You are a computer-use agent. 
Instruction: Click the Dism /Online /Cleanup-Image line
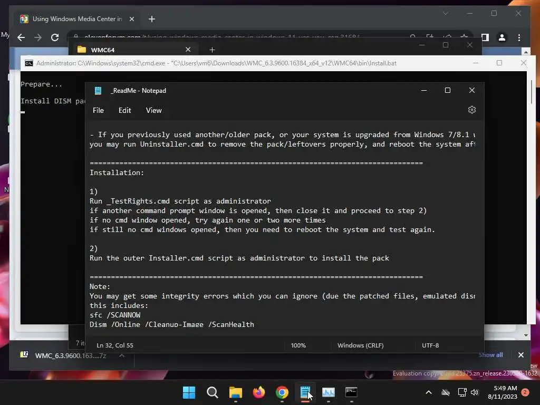coord(171,324)
